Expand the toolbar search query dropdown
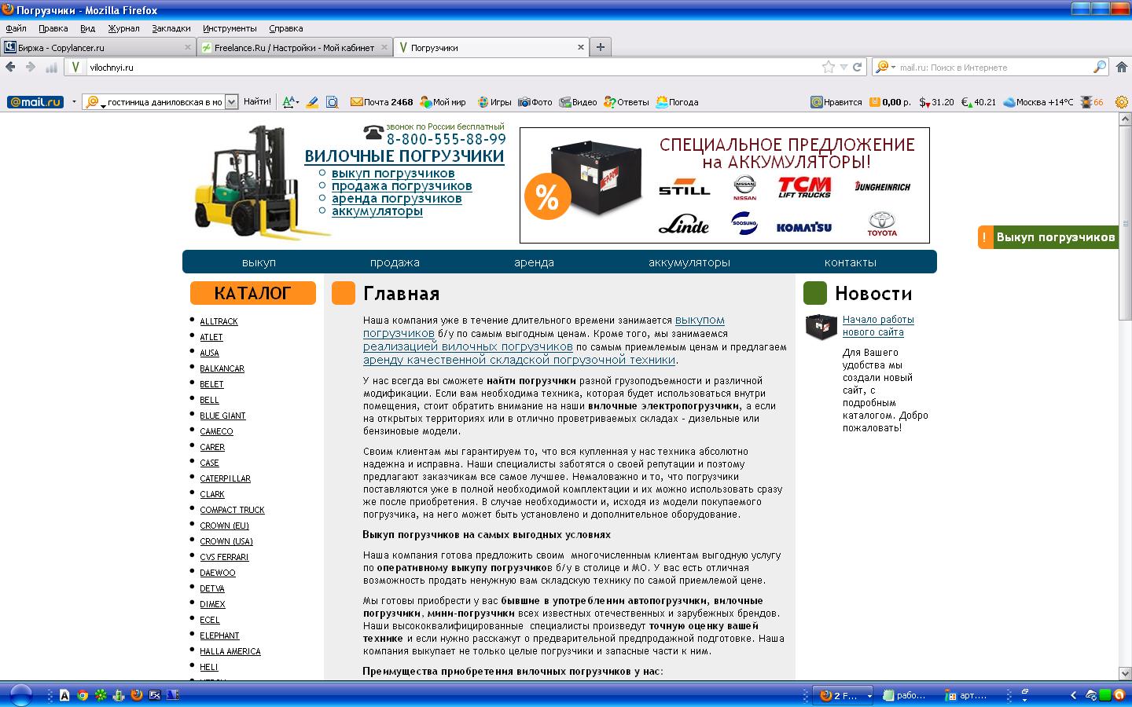The image size is (1132, 707). (x=231, y=102)
